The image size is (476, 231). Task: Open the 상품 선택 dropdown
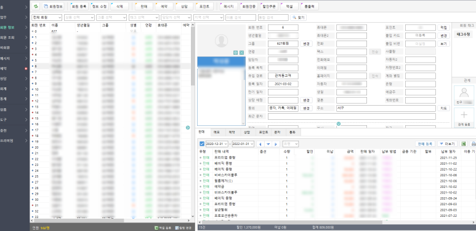[x=79, y=18]
